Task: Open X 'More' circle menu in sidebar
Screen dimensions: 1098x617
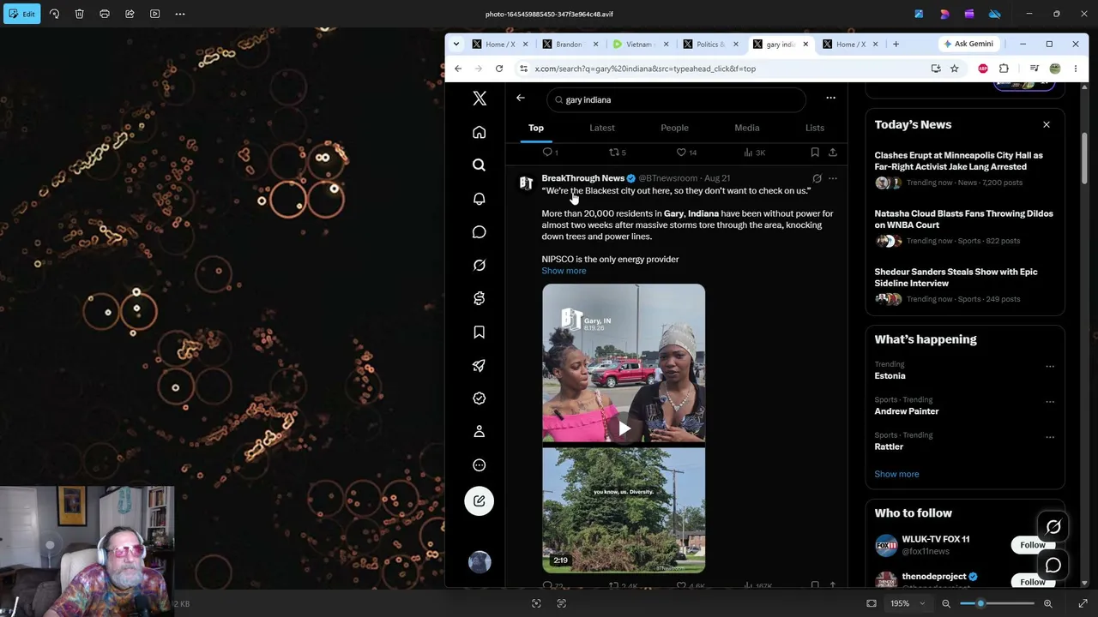Action: (480, 465)
